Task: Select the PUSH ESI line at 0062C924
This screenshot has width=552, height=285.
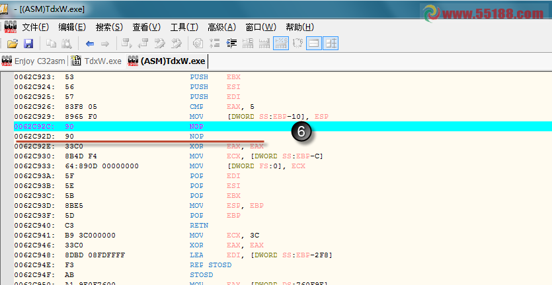Action: tap(283, 87)
